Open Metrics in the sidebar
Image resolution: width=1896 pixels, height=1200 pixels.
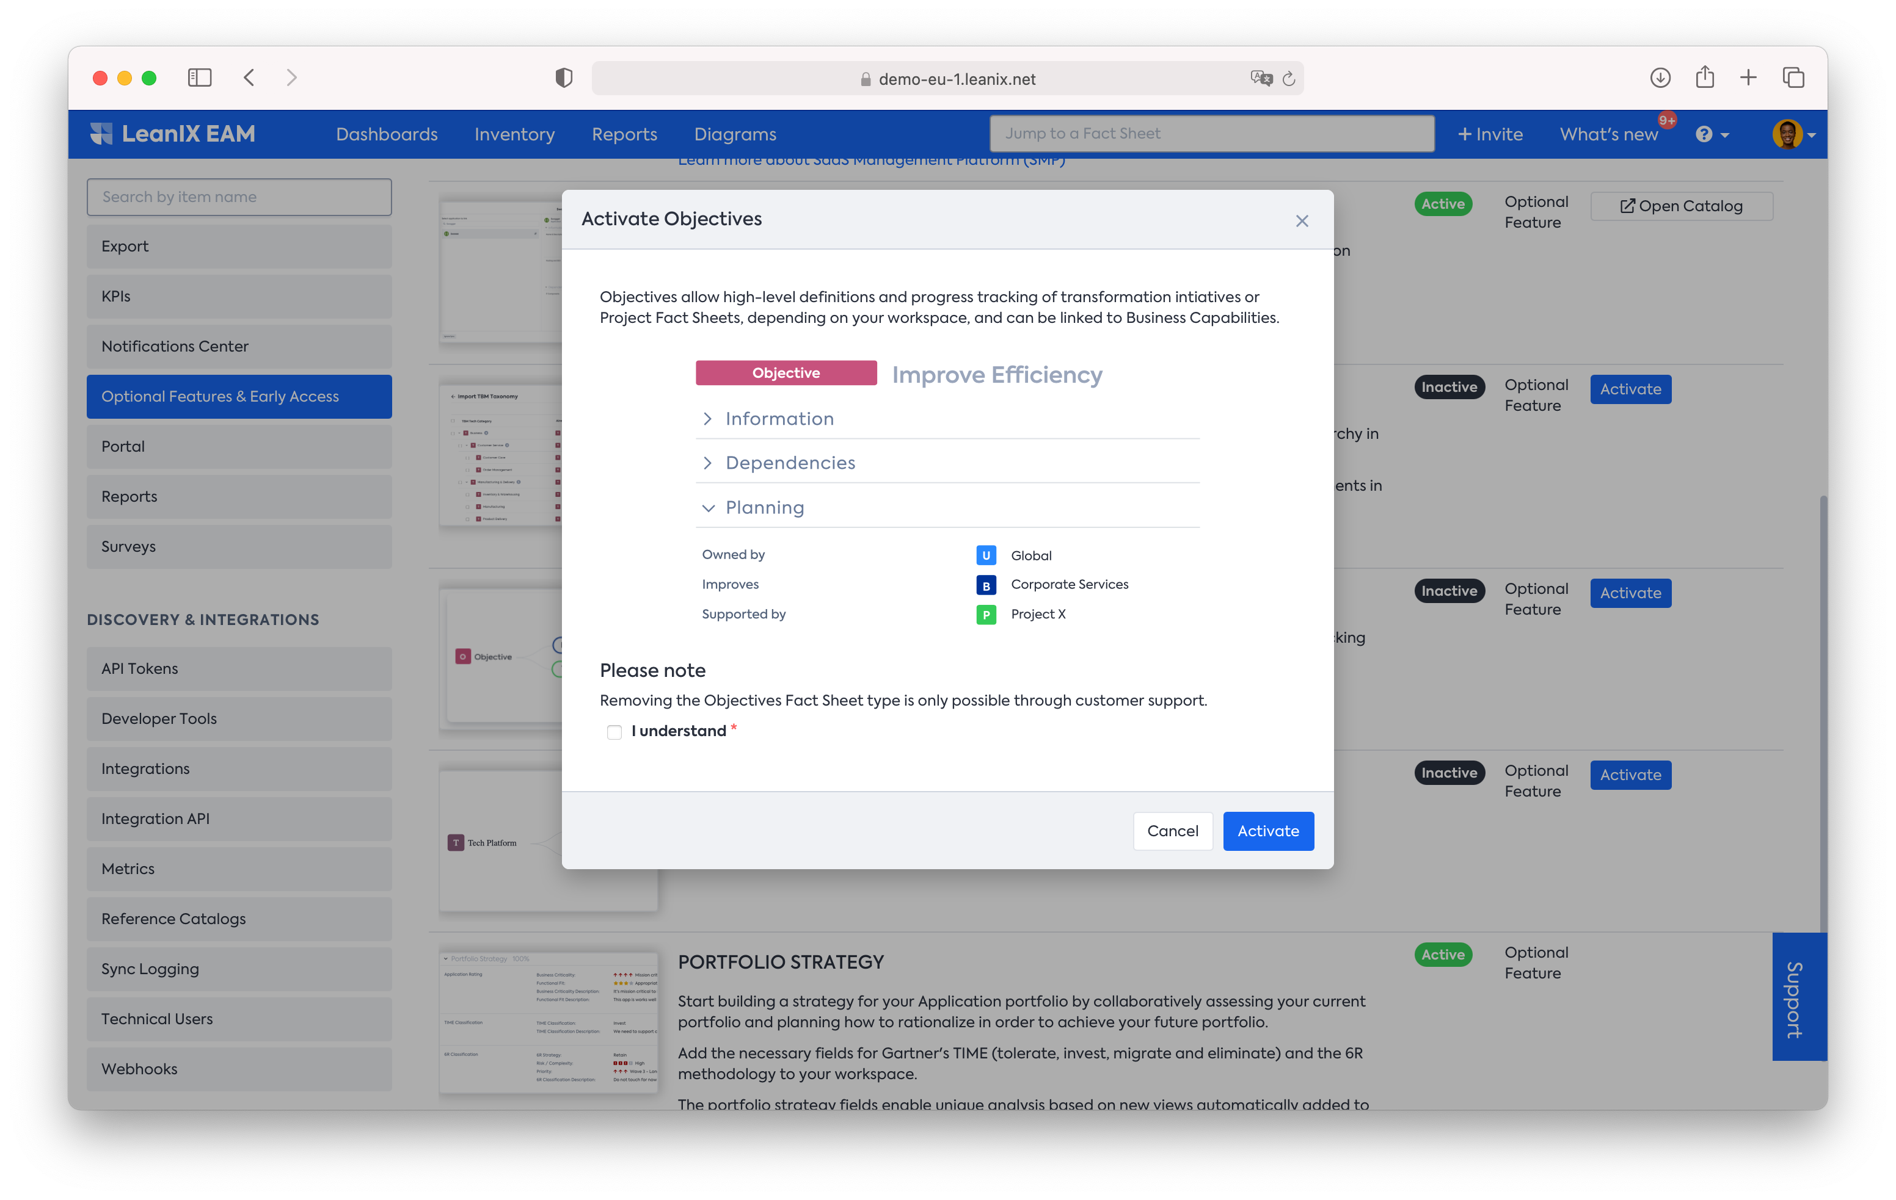pos(239,869)
